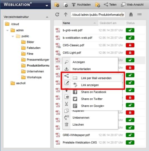Screen dimensions: 149x151
Task: Choose Anzeigen in context menu
Action: pos(79,62)
